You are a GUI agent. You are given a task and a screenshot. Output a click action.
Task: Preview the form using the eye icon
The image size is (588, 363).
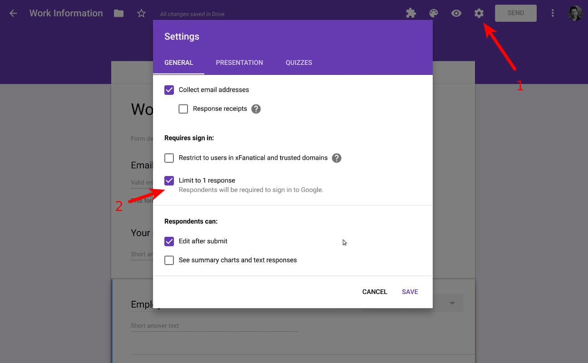point(456,13)
